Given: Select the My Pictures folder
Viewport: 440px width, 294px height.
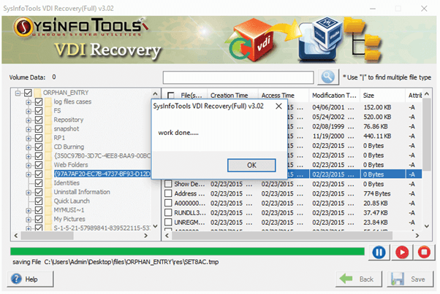Looking at the screenshot, I should 69,219.
